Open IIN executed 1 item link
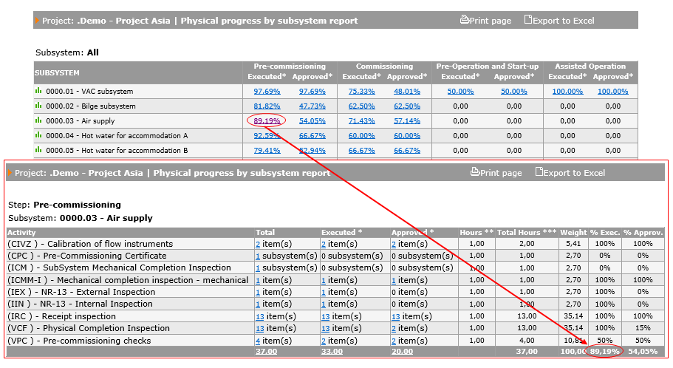Image resolution: width=673 pixels, height=368 pixels. [x=324, y=304]
